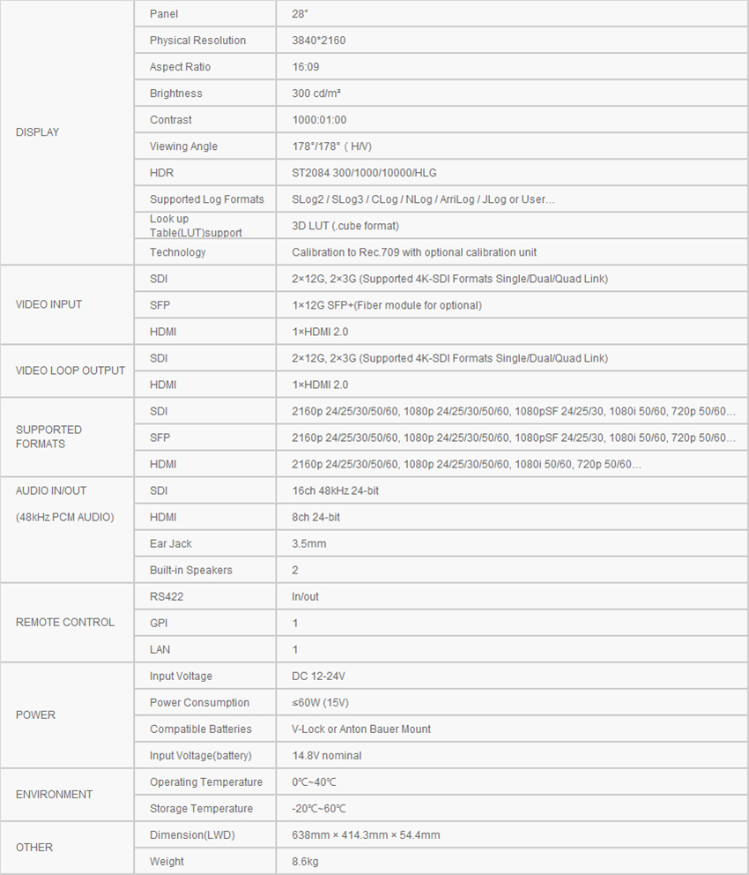Select the 3D LUT (.cube format) cell
Viewport: 749px width, 875px height.
coord(512,226)
